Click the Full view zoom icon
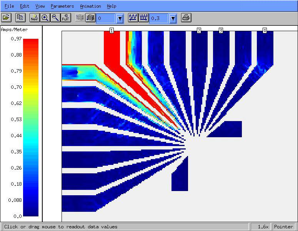The width and height of the screenshot is (298, 231). click(x=66, y=18)
